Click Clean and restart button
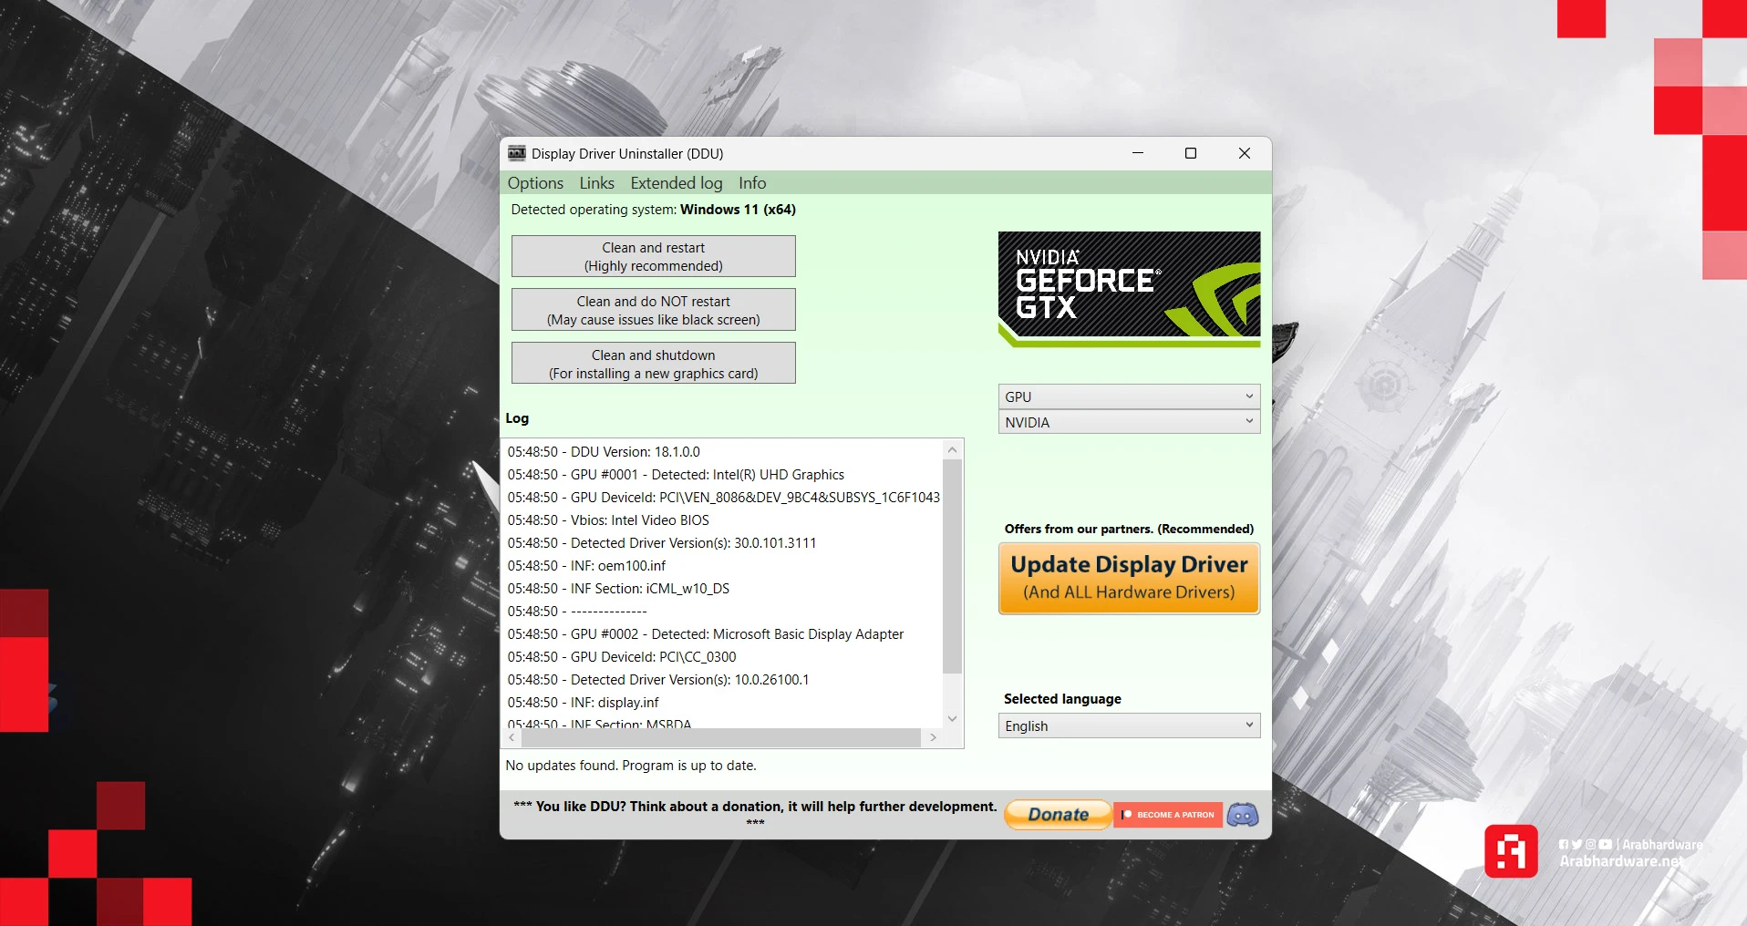 653,256
